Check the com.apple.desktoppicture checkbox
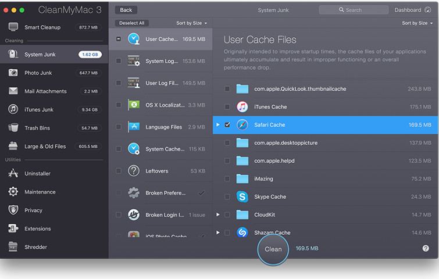The height and width of the screenshot is (279, 439). pos(227,143)
